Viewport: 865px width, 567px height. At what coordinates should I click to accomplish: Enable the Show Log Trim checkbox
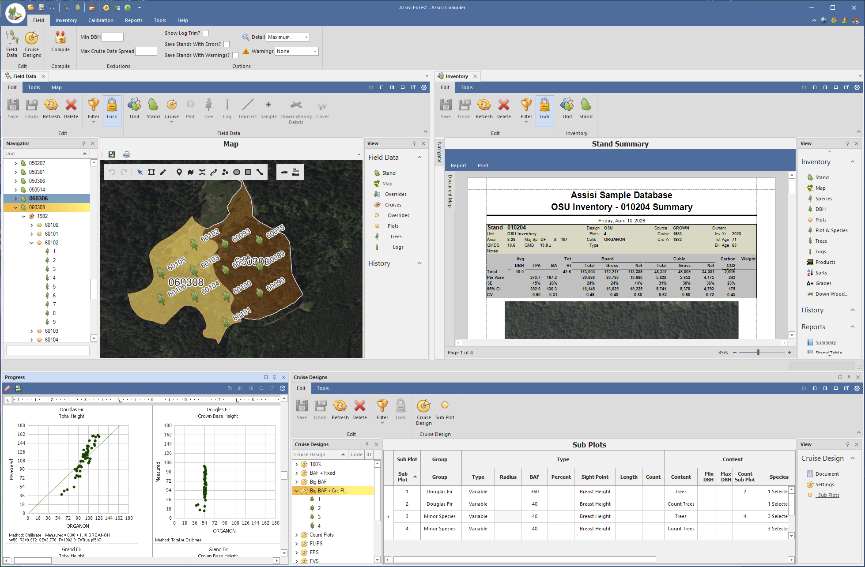[x=206, y=33]
